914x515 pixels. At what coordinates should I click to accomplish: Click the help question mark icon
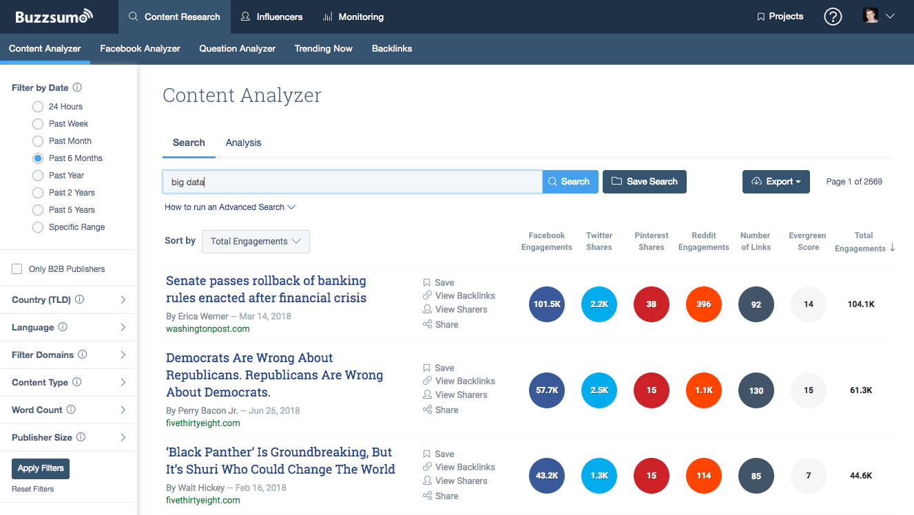(833, 17)
